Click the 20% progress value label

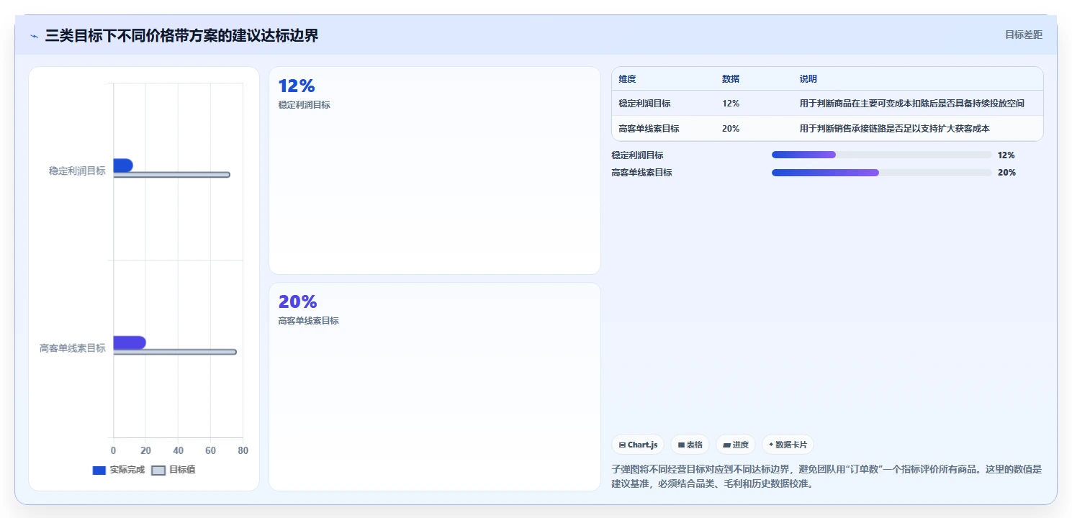tap(1006, 173)
